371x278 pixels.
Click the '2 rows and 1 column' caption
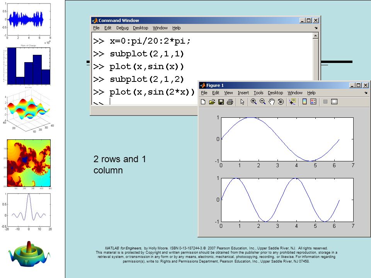(120, 164)
